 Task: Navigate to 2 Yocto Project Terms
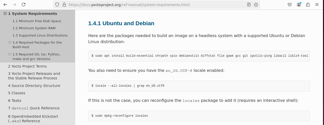[27, 66]
